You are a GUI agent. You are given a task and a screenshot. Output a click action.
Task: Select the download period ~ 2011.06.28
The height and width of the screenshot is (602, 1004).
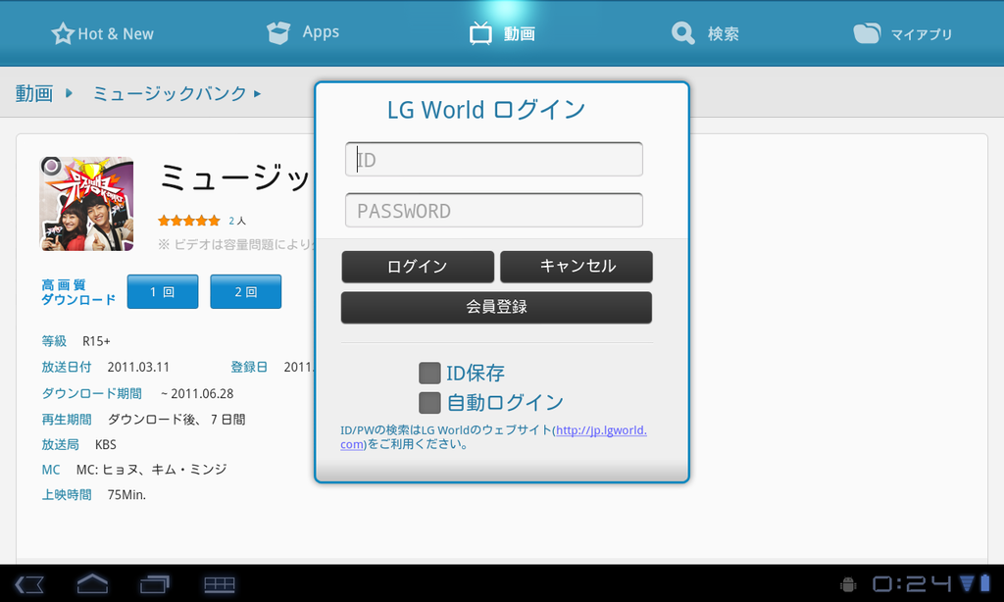point(197,394)
